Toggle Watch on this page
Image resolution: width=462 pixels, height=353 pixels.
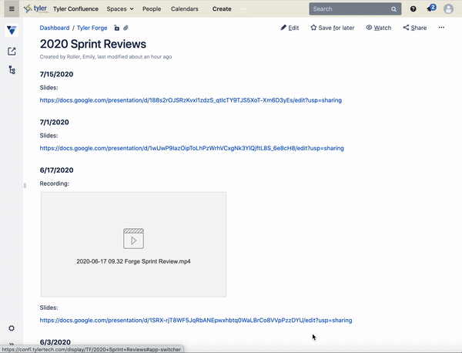[x=379, y=28]
